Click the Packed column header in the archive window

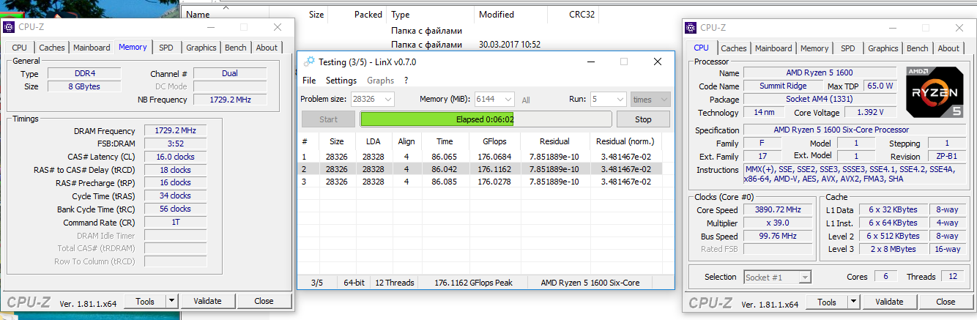(x=368, y=15)
